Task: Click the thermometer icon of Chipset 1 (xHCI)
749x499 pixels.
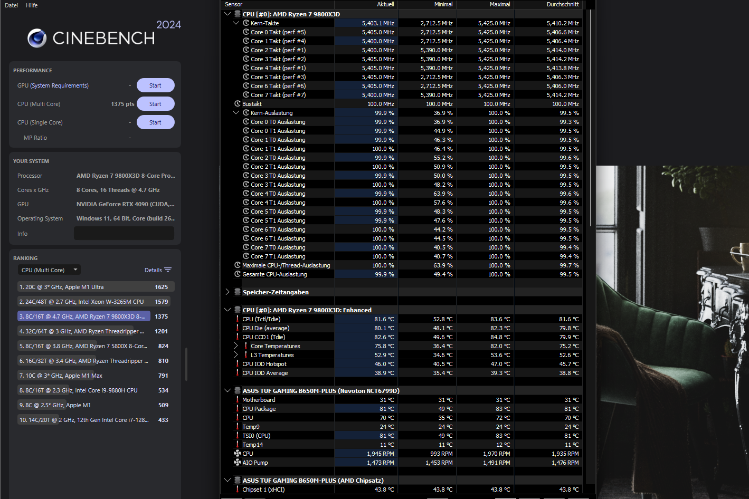Action: click(238, 490)
